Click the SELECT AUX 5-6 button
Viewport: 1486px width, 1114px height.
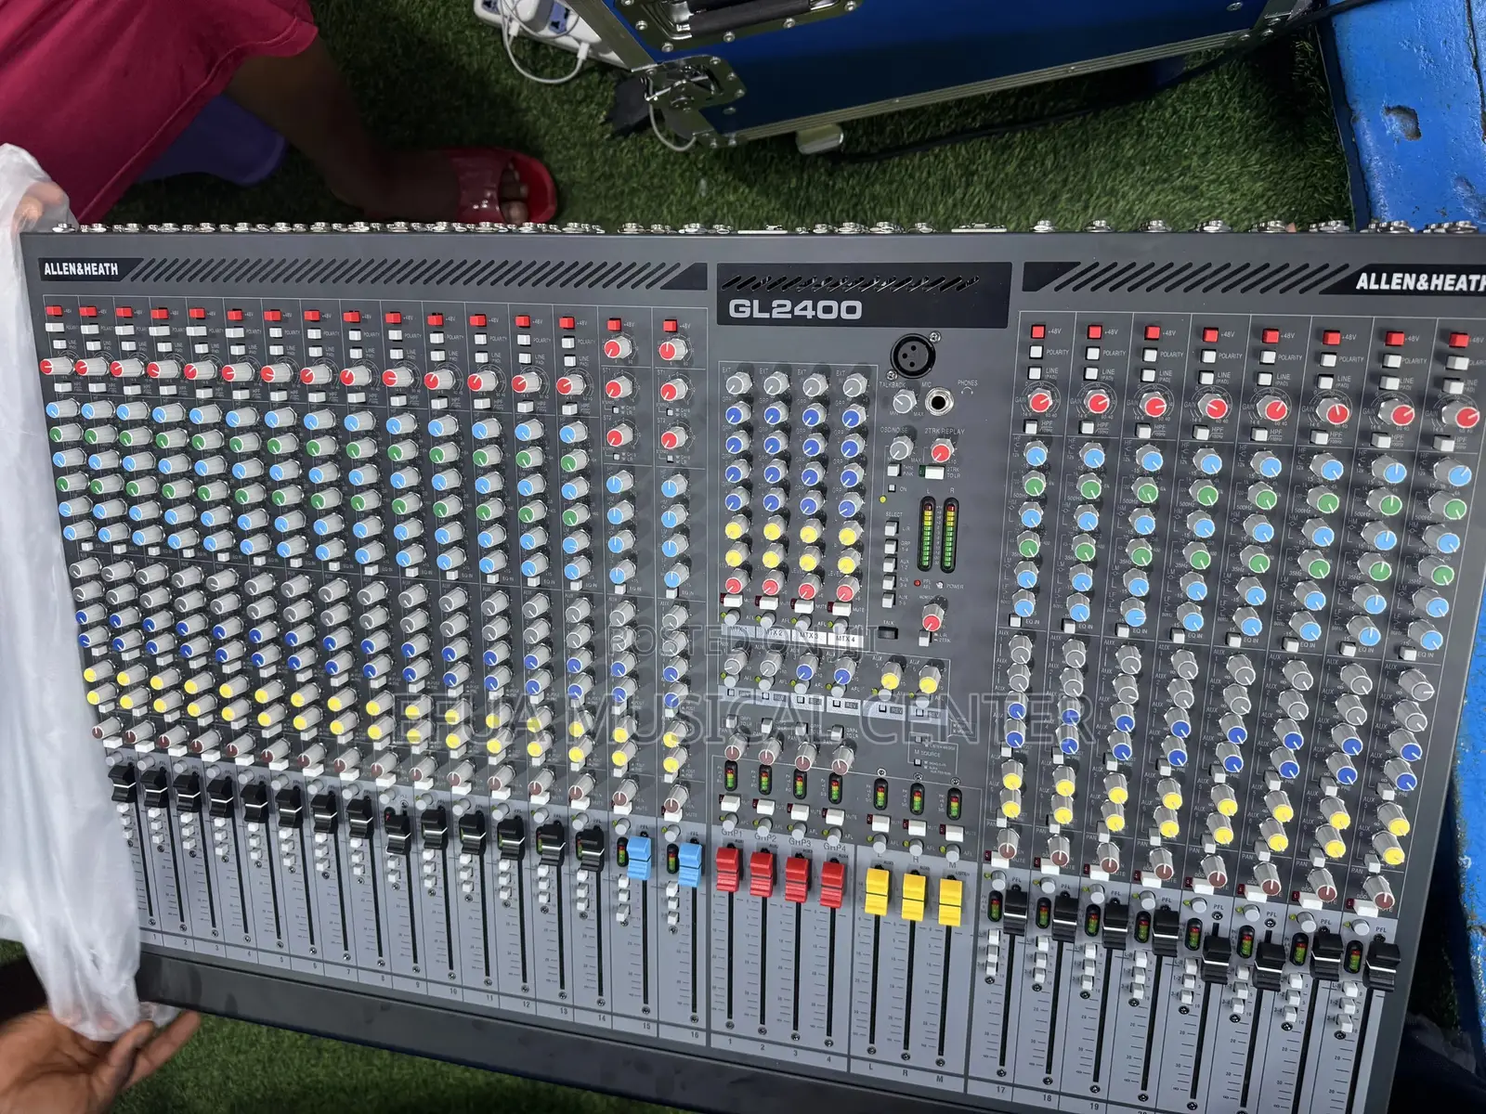(888, 600)
